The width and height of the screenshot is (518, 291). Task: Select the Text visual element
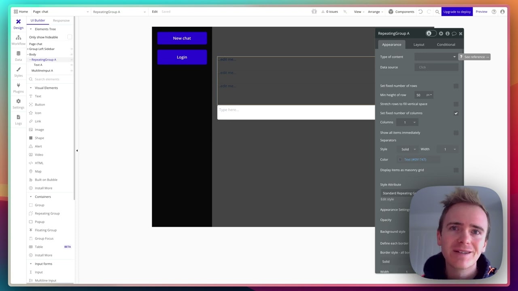coord(38,96)
